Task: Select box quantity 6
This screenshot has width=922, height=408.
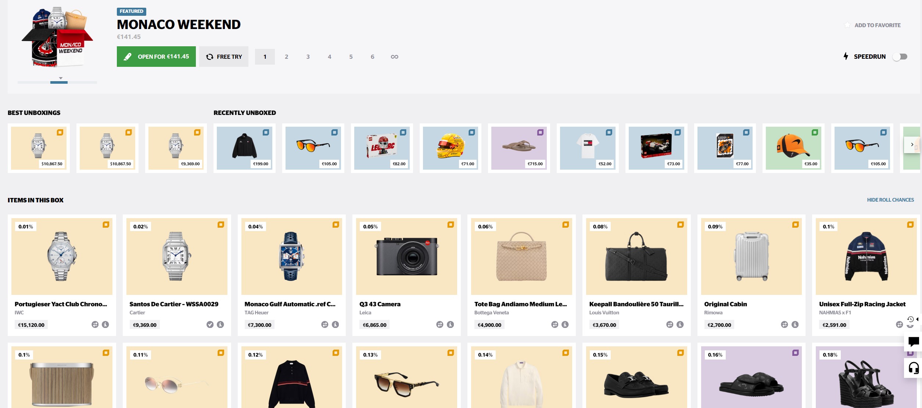Action: 373,57
